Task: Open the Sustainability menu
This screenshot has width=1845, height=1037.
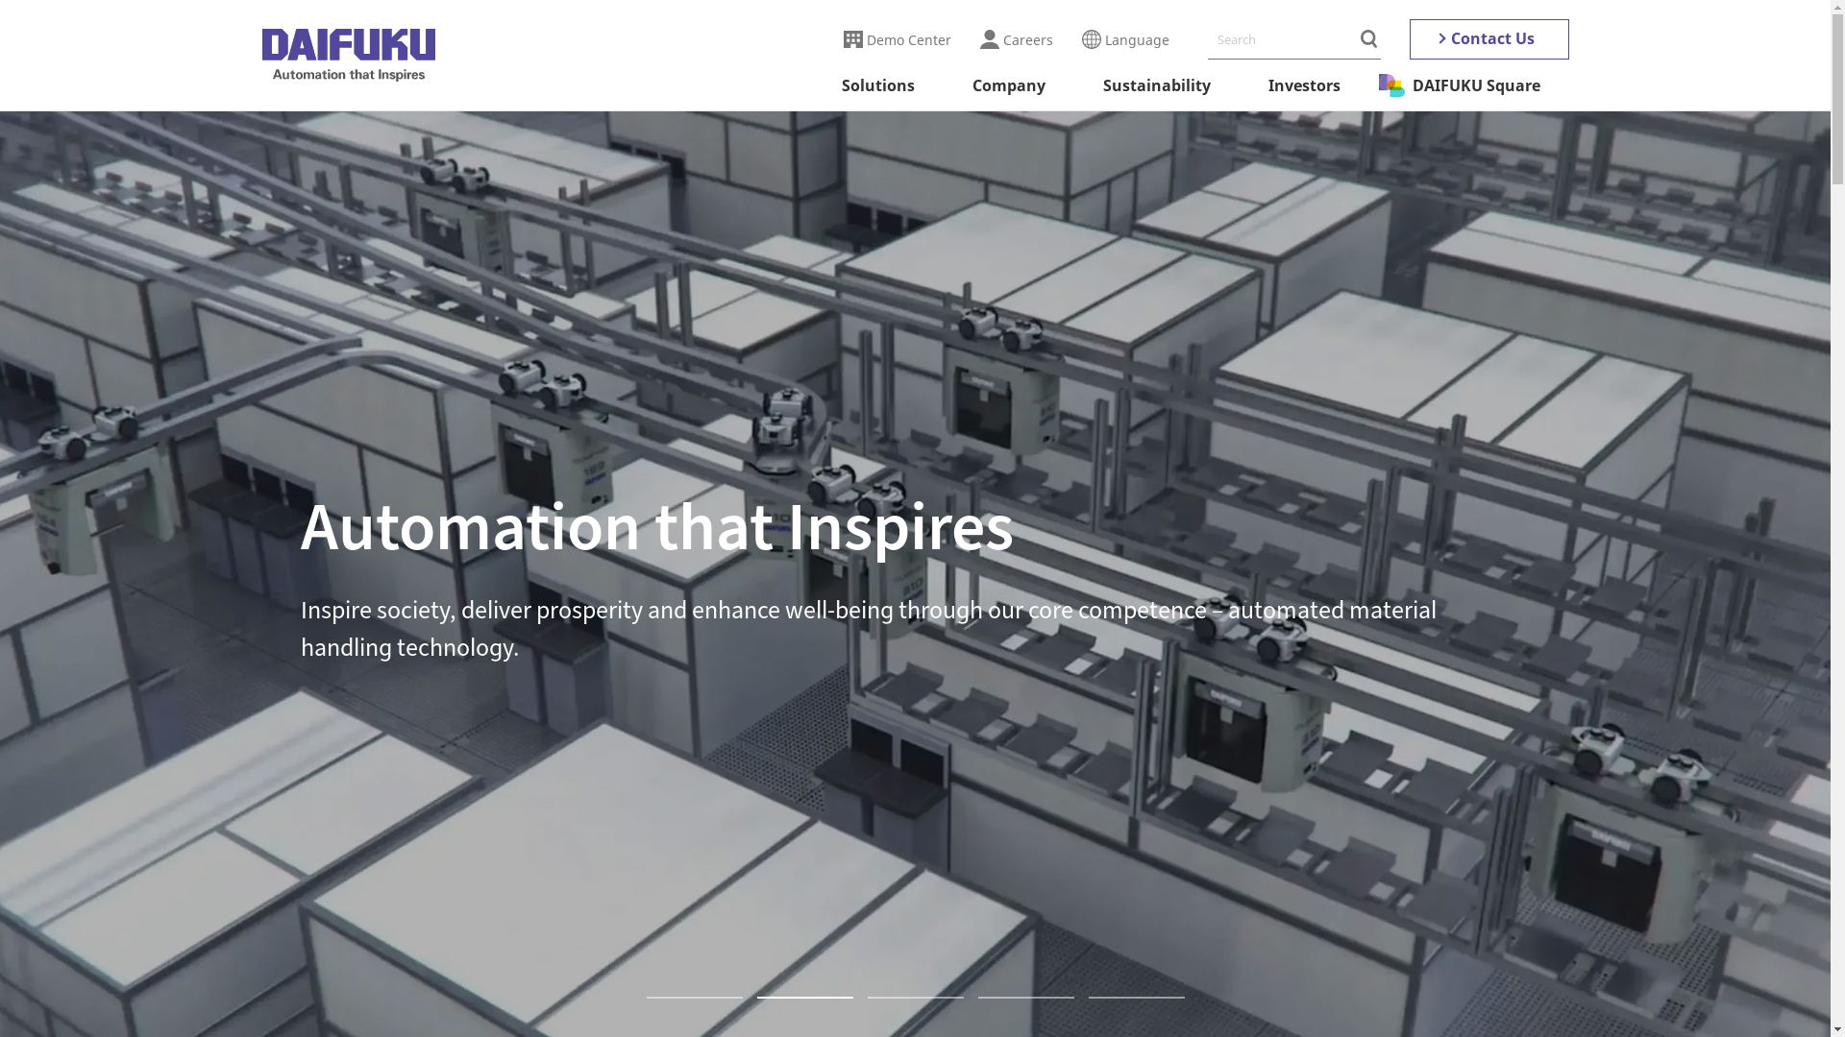Action: 1156,85
